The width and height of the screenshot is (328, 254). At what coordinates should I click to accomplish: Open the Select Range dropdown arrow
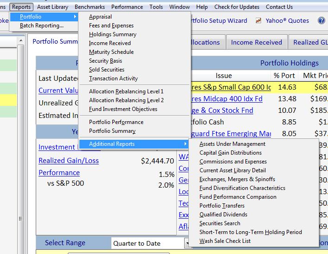point(187,243)
